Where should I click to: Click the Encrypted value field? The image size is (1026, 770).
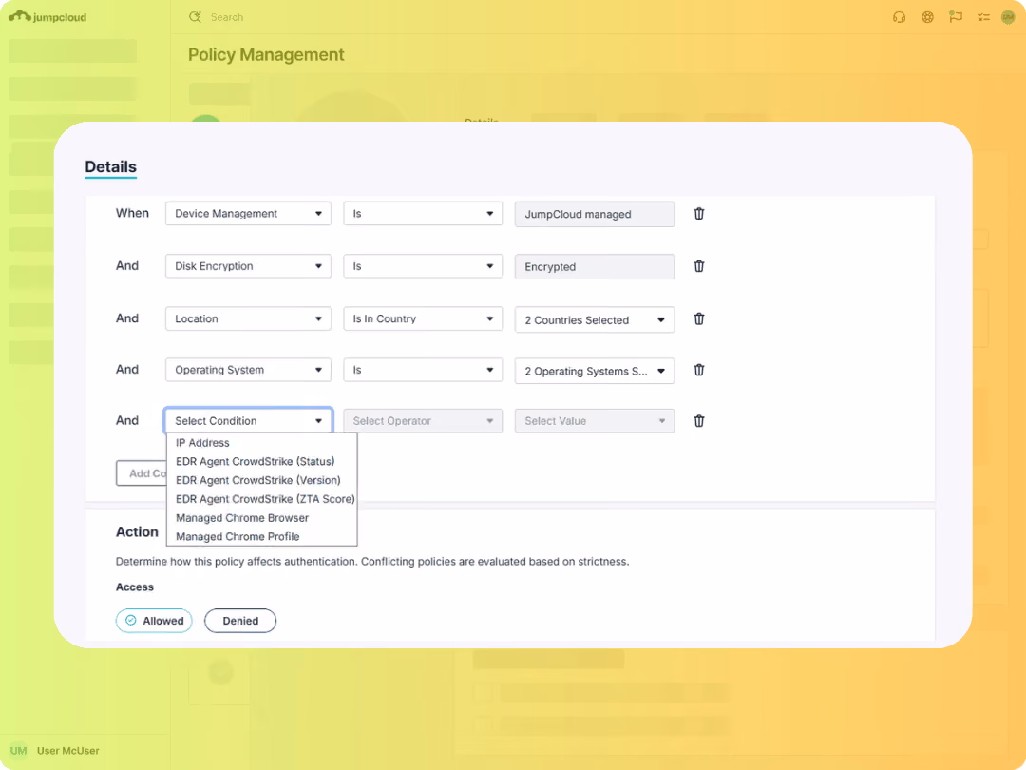click(x=594, y=266)
